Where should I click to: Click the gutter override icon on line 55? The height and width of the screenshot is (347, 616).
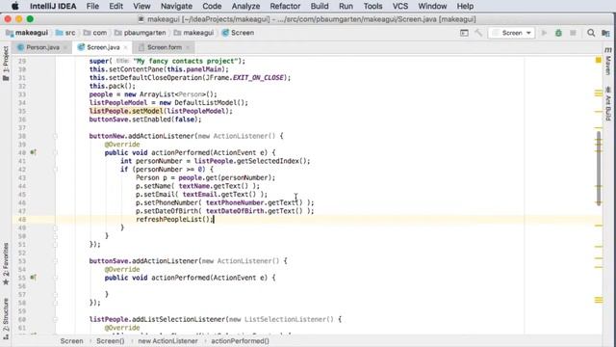(34, 278)
